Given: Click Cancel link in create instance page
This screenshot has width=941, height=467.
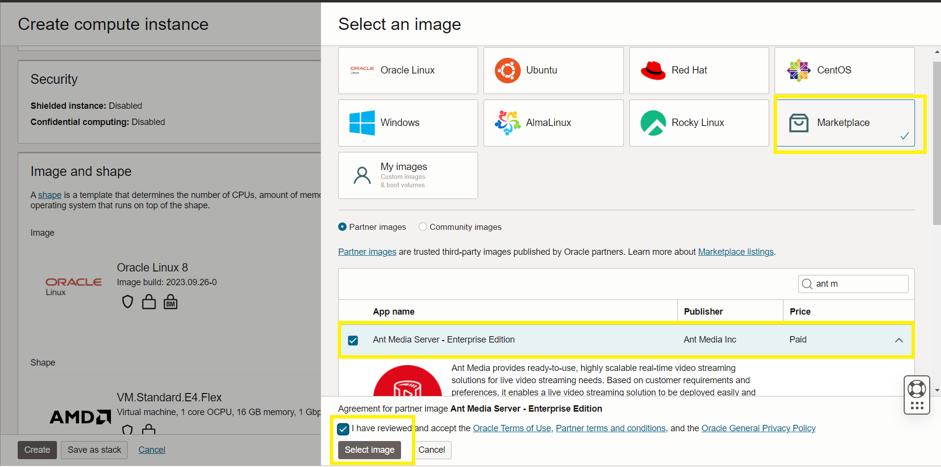Looking at the screenshot, I should (x=152, y=450).
